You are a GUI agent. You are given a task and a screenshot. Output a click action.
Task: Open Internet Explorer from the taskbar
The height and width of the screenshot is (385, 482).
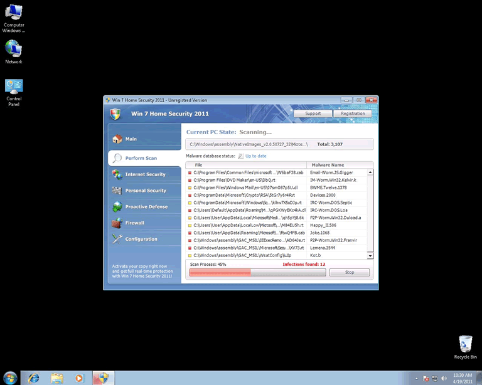tap(33, 377)
